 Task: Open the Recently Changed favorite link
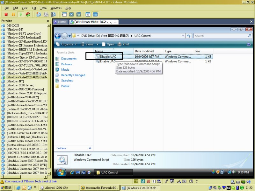pyautogui.click(x=73, y=75)
